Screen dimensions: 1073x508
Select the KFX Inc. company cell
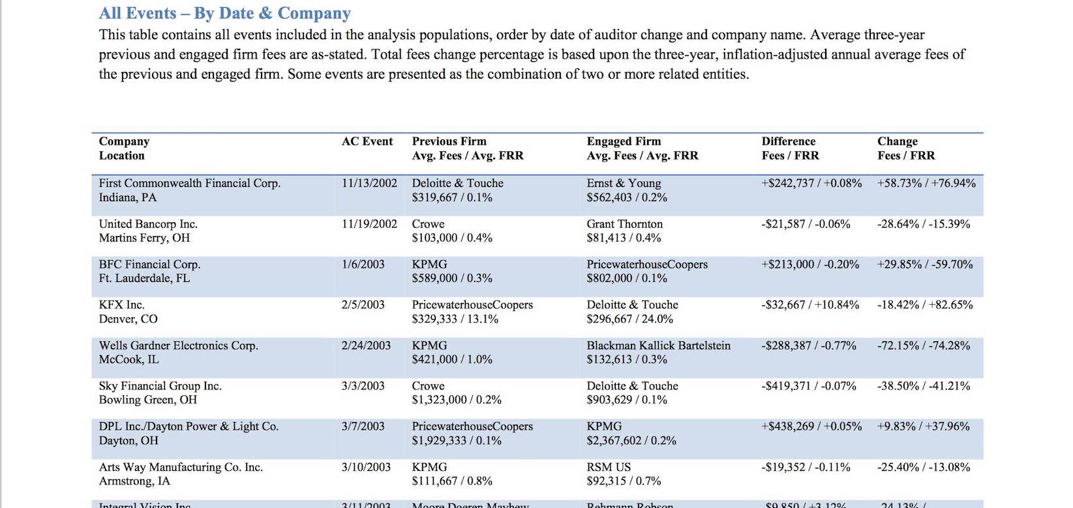point(122,305)
